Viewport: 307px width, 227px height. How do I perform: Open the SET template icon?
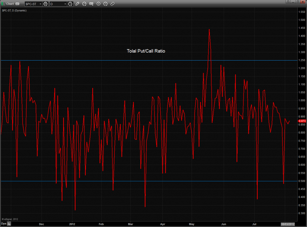pyautogui.click(x=92, y=4)
